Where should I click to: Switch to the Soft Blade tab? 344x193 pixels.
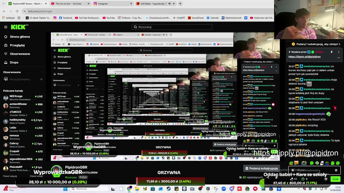155,4
